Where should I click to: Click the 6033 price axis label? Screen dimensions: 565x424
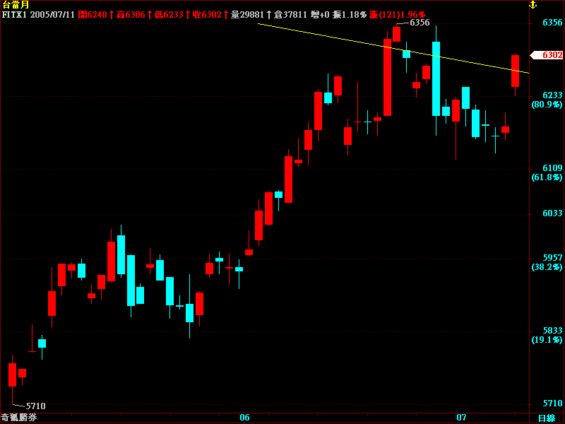tap(552, 213)
